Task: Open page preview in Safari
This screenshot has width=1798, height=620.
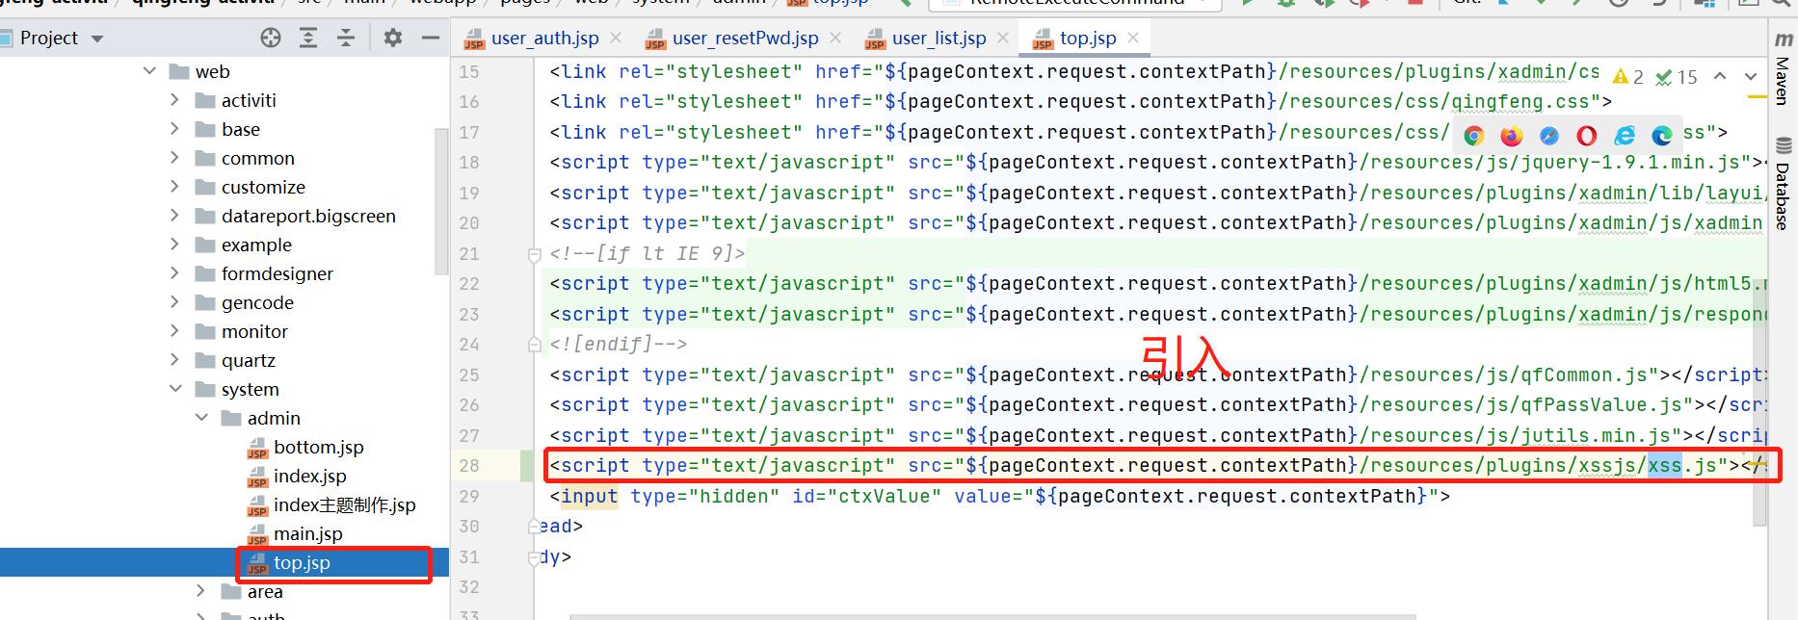Action: point(1548,136)
